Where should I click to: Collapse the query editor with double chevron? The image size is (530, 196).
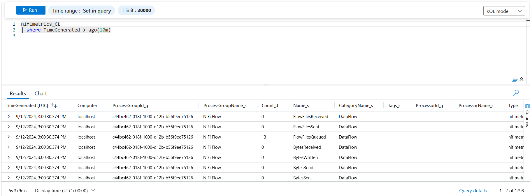(x=522, y=79)
